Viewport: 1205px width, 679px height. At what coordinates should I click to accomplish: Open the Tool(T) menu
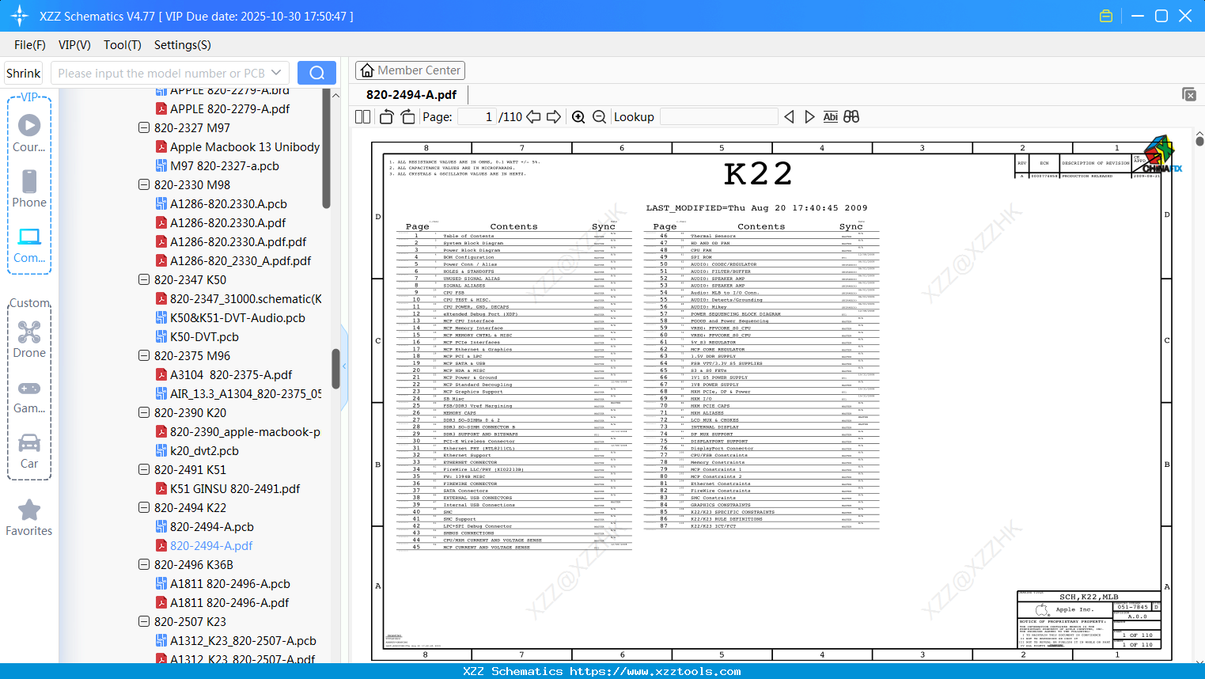coord(123,45)
